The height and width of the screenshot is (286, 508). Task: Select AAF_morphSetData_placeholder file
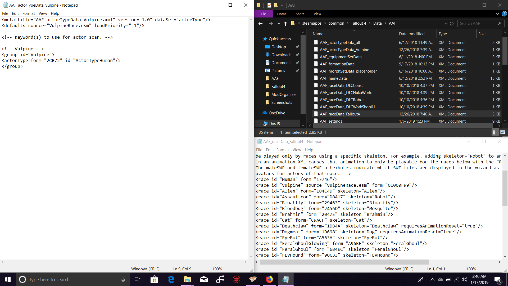pyautogui.click(x=348, y=71)
